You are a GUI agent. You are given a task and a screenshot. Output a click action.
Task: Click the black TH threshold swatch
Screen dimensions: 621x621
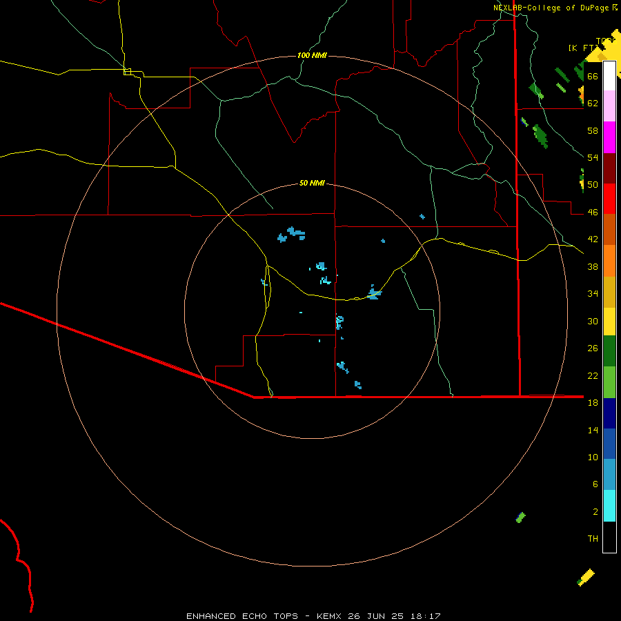[x=609, y=537]
